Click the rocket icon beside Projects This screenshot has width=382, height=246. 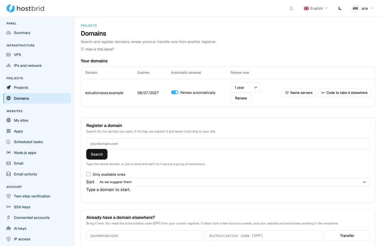pos(8,87)
